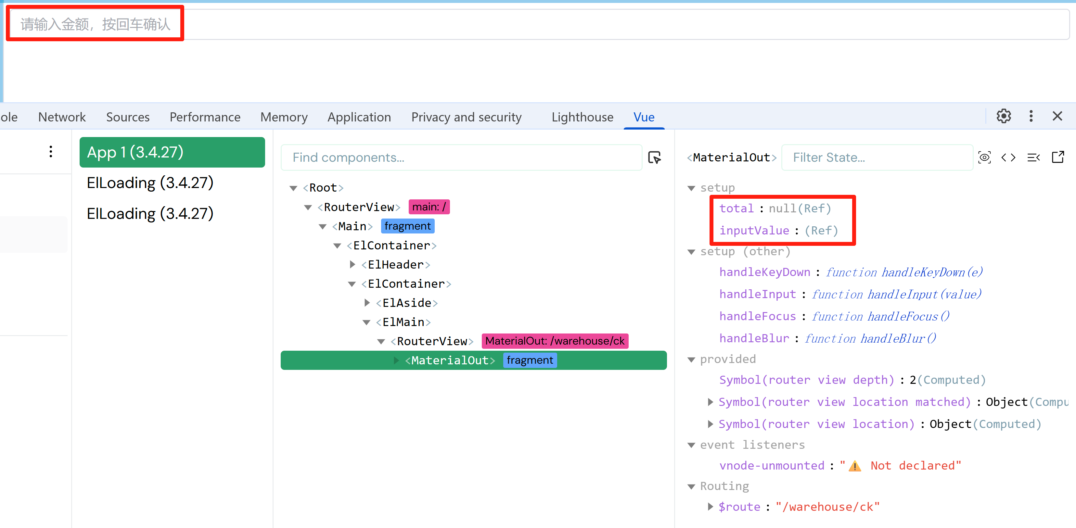
Task: Click the select component in page icon
Action: [x=654, y=157]
